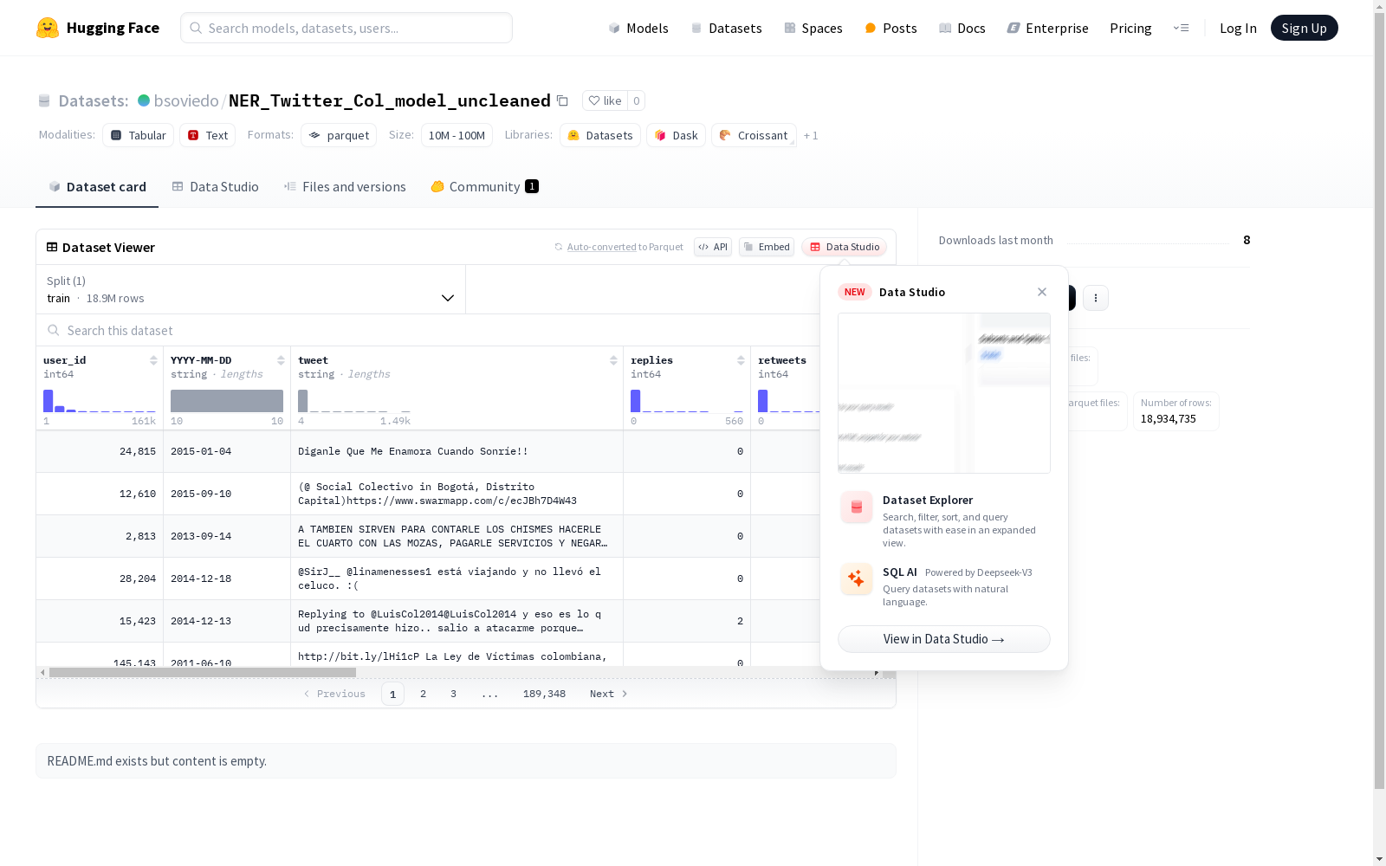
Task: Select the Croissant library tag
Action: tap(754, 135)
